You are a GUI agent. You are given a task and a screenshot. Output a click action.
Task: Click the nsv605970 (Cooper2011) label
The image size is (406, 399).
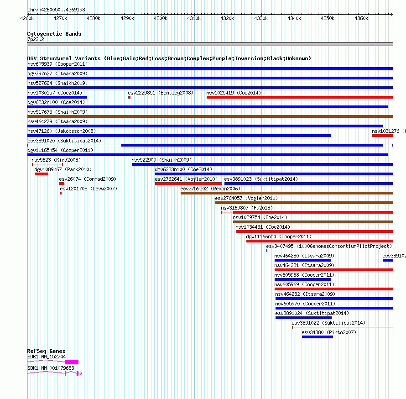tap(305, 304)
